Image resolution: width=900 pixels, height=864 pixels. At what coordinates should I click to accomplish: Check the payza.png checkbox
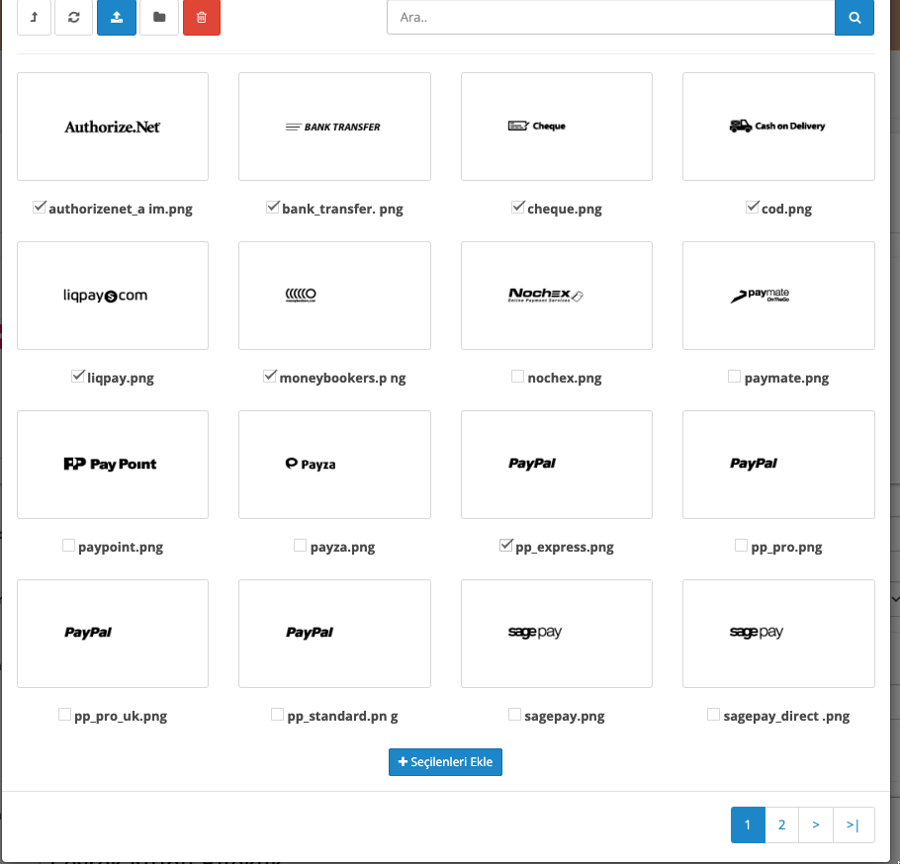[x=301, y=545]
